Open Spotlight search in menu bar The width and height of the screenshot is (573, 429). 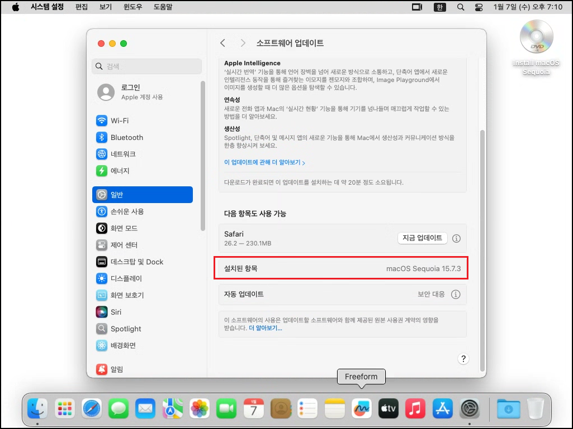coord(461,7)
